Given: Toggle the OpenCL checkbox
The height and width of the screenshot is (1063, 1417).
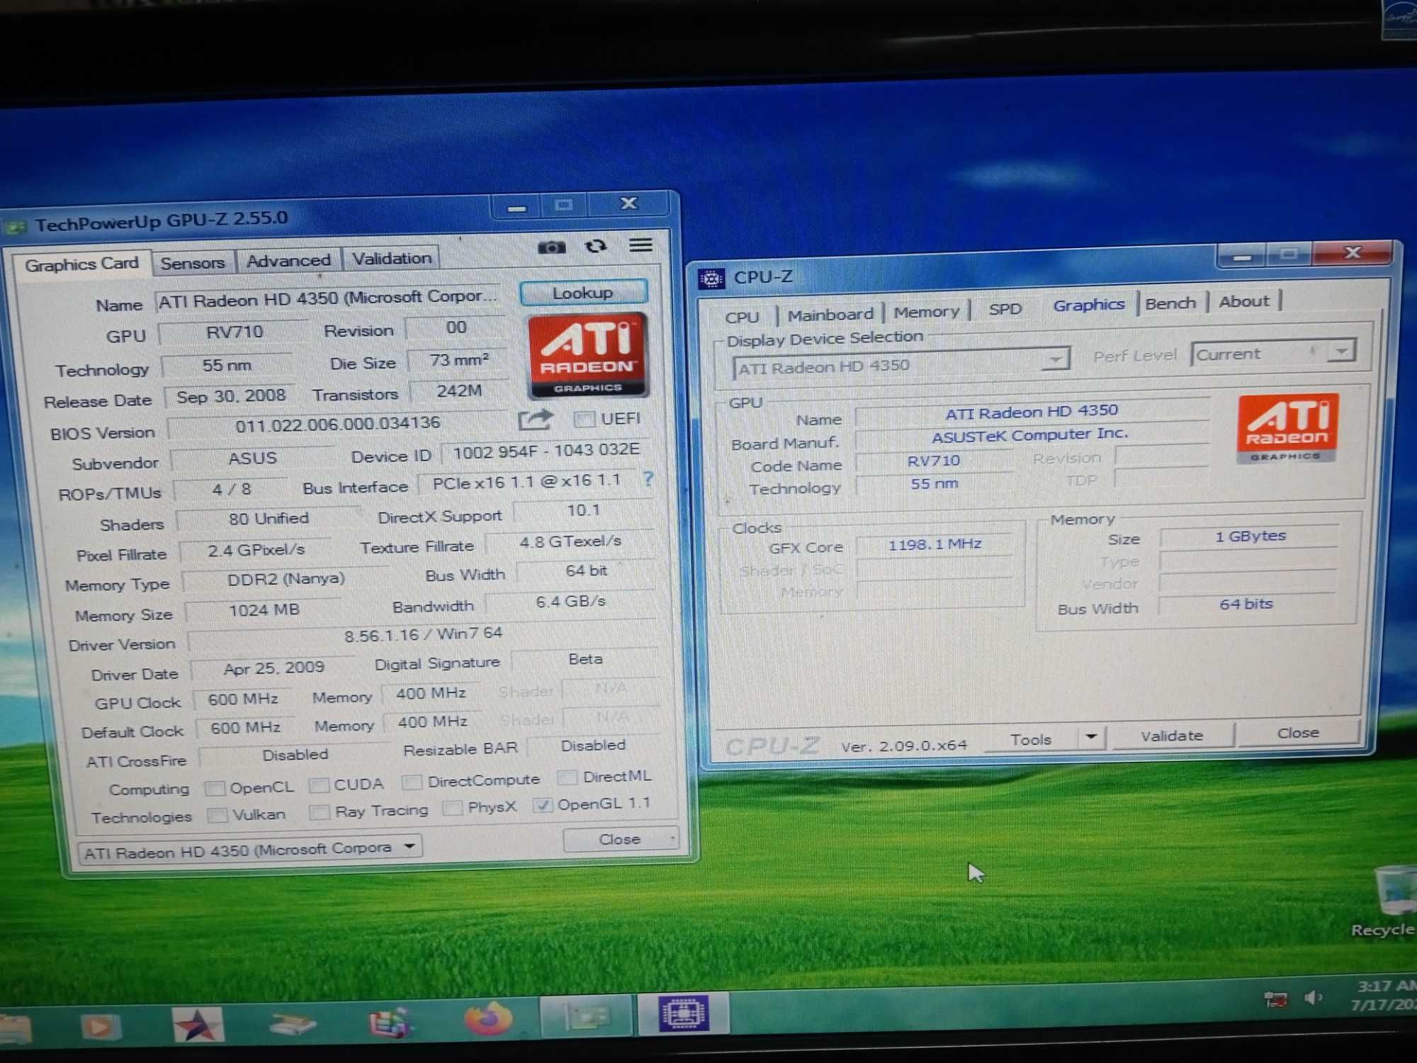Looking at the screenshot, I should click(215, 789).
